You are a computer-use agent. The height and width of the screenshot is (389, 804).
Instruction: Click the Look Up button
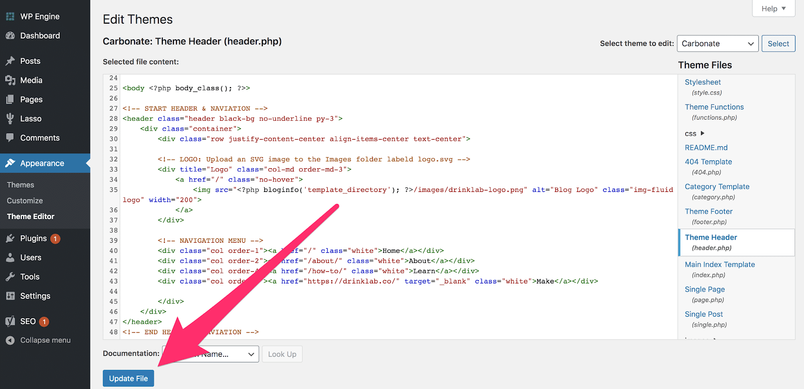click(x=282, y=354)
